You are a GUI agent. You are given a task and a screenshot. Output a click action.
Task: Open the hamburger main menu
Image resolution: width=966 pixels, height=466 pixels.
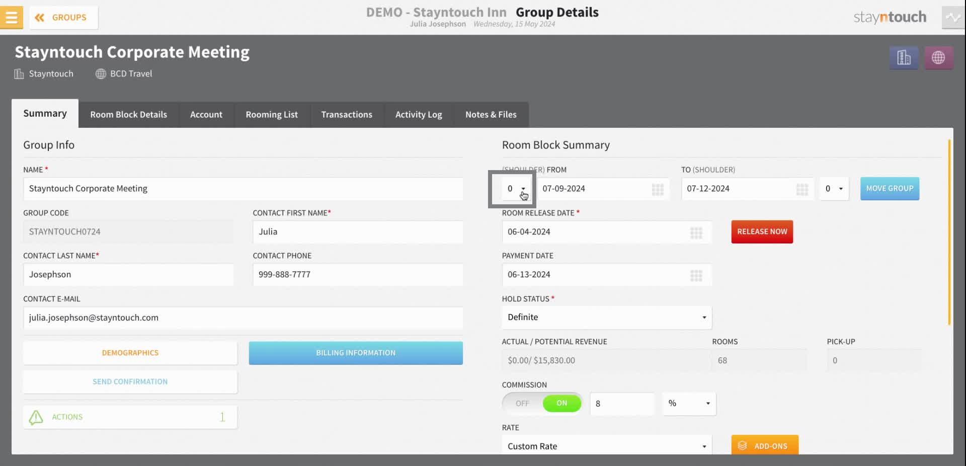[11, 17]
